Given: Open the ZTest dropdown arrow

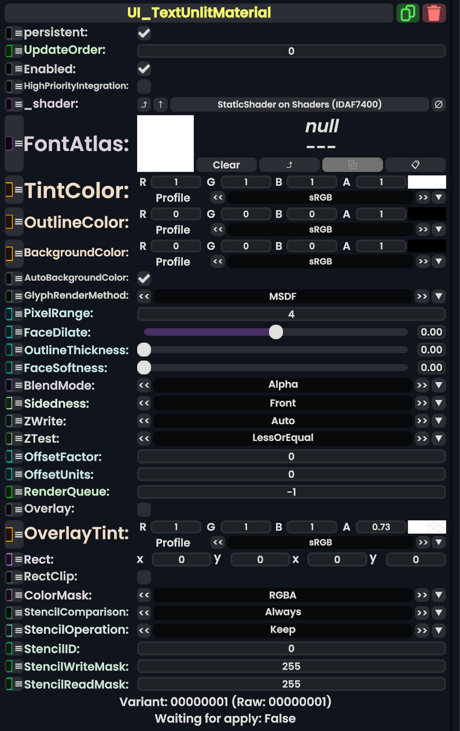Looking at the screenshot, I should [x=439, y=439].
